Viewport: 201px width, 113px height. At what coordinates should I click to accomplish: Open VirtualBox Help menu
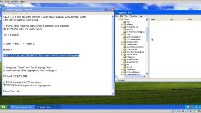point(23,2)
